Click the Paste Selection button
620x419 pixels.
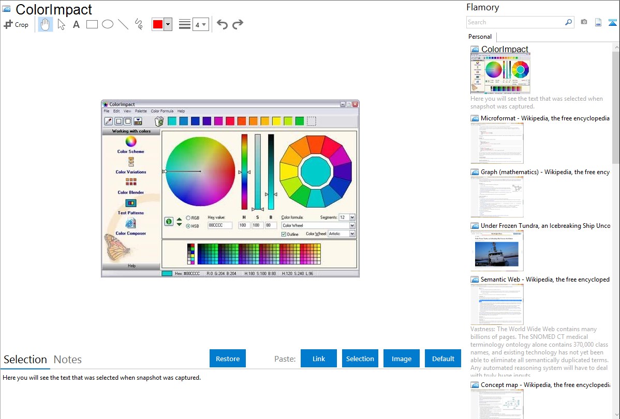360,359
